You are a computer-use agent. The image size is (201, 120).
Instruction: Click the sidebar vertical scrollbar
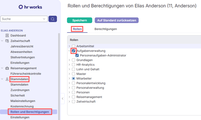(59, 76)
